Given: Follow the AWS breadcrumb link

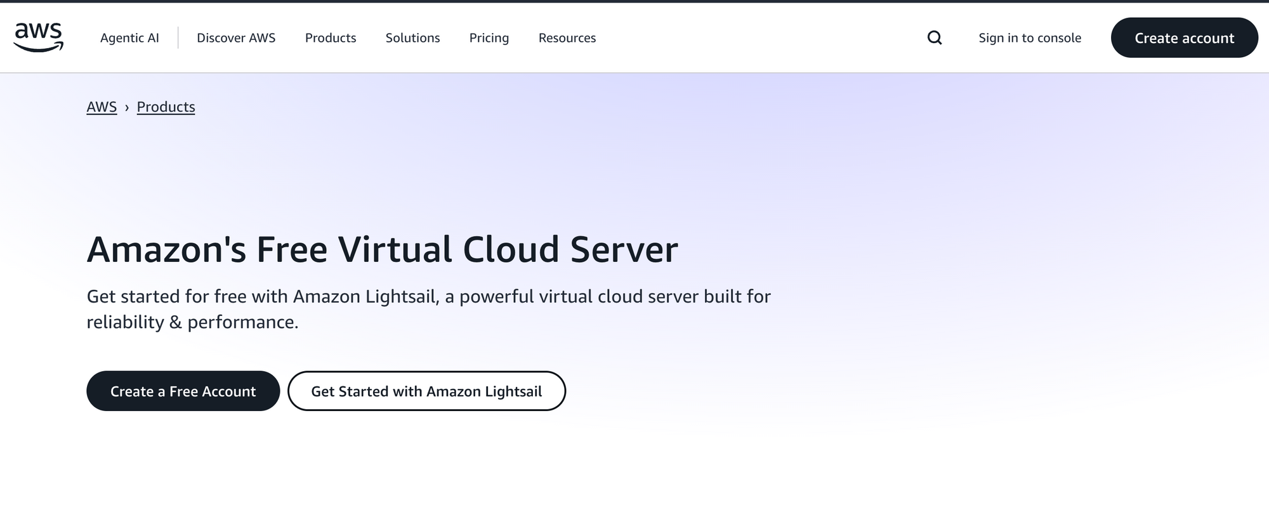Looking at the screenshot, I should tap(102, 107).
